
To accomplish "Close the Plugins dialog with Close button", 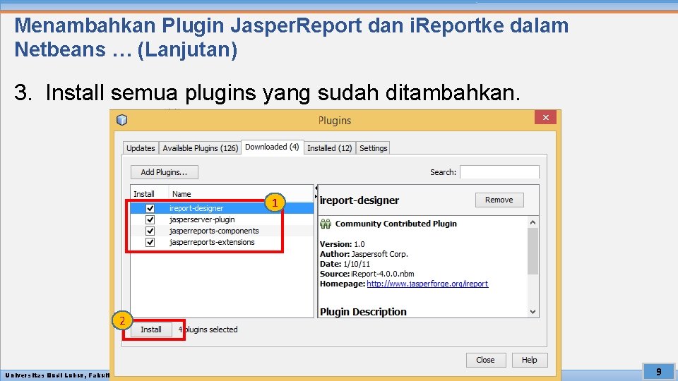I will click(x=486, y=360).
